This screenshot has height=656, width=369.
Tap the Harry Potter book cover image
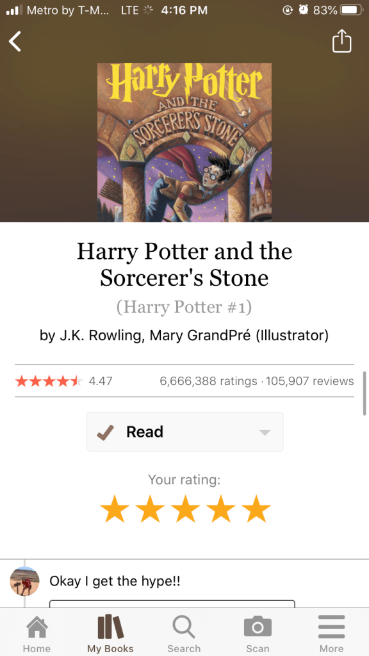coord(184,142)
